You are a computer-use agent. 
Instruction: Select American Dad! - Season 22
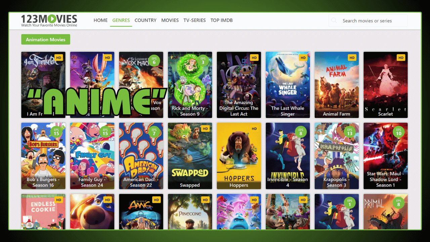pos(141,182)
